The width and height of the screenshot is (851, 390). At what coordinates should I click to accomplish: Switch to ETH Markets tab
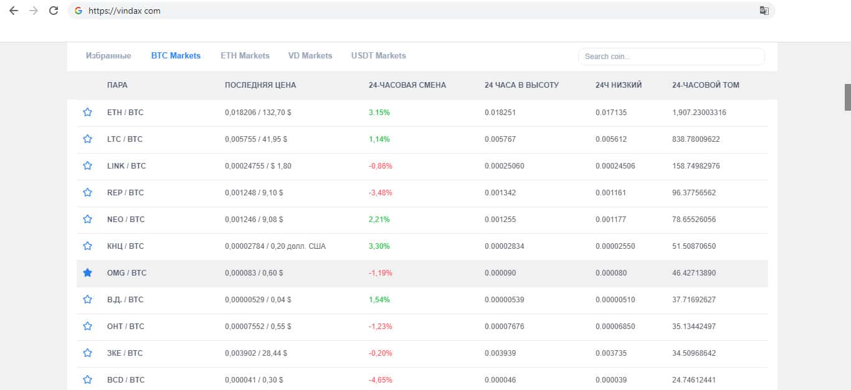[x=245, y=56]
